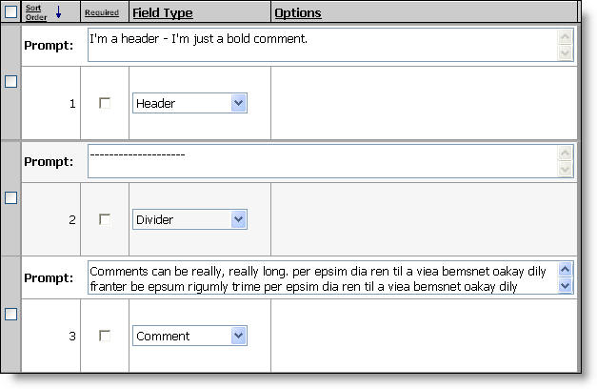Select the Divider row checkbox
This screenshot has width=597, height=389.
point(10,198)
